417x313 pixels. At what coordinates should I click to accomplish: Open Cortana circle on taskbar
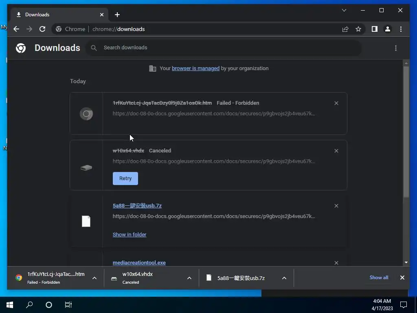pos(49,305)
